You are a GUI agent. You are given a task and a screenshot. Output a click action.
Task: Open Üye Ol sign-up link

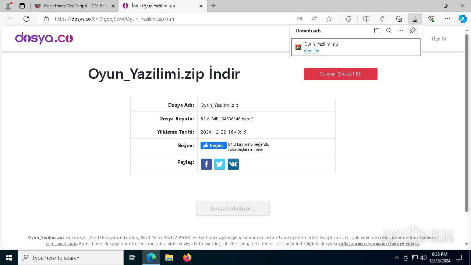point(439,39)
